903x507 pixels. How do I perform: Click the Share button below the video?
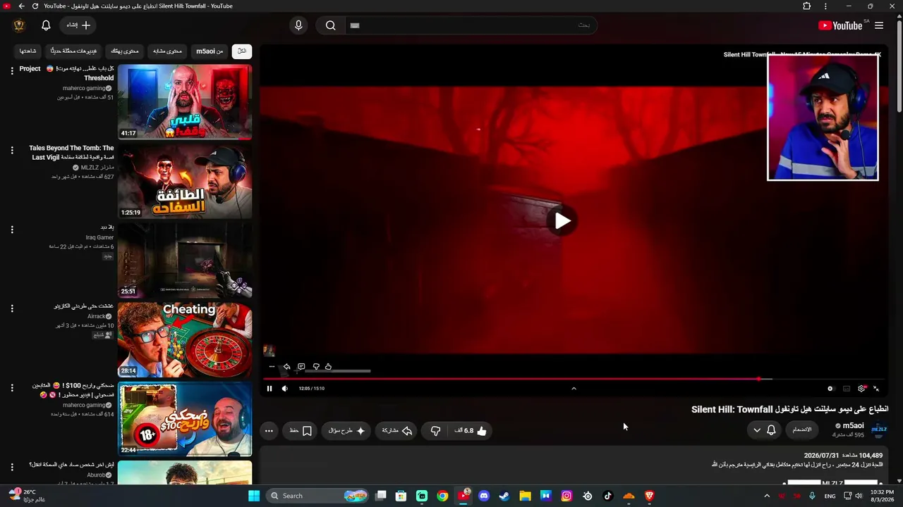coord(397,431)
